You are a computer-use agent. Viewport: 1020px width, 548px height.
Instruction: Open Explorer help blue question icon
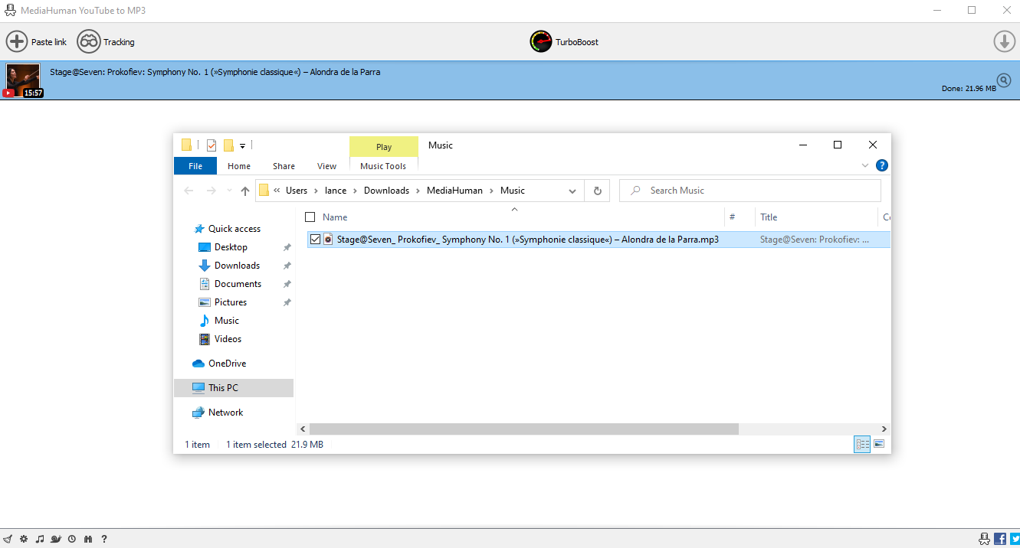click(x=882, y=165)
